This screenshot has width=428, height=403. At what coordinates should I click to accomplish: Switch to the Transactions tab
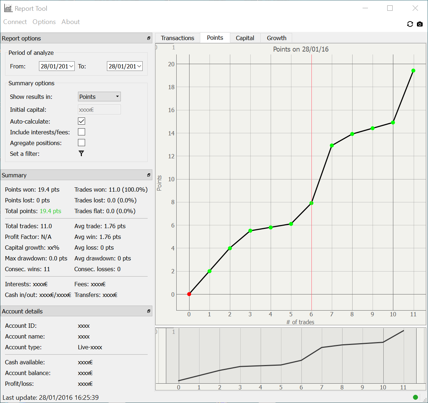(177, 38)
